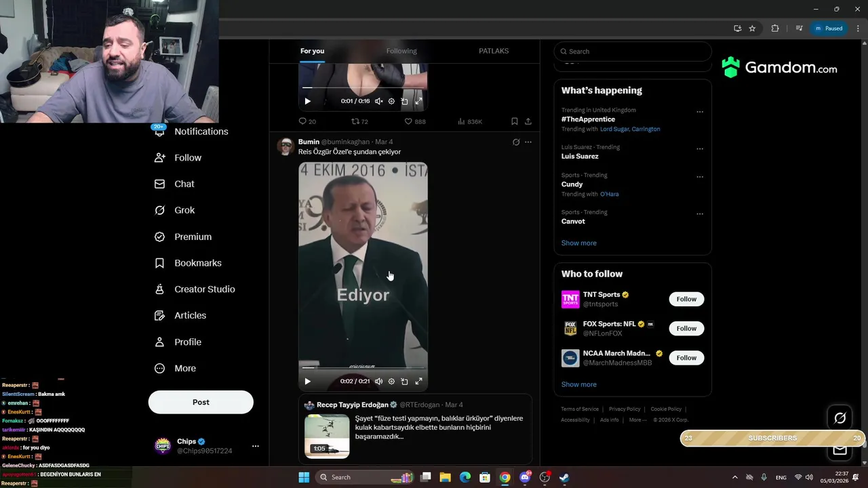Open options for Cundy trend
The width and height of the screenshot is (868, 488).
(x=700, y=177)
